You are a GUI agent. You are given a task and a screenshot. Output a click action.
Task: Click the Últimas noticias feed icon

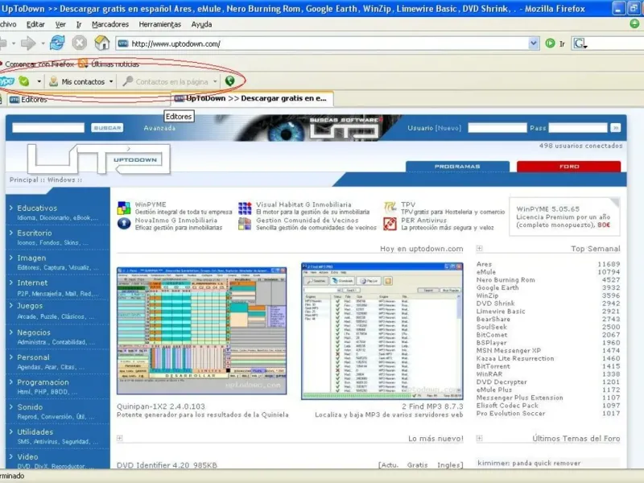tap(83, 64)
